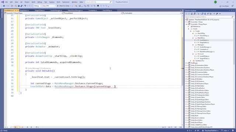Open the editor zoom percentage dropdown
Screen dimensions: 236x132
pos(8,127)
